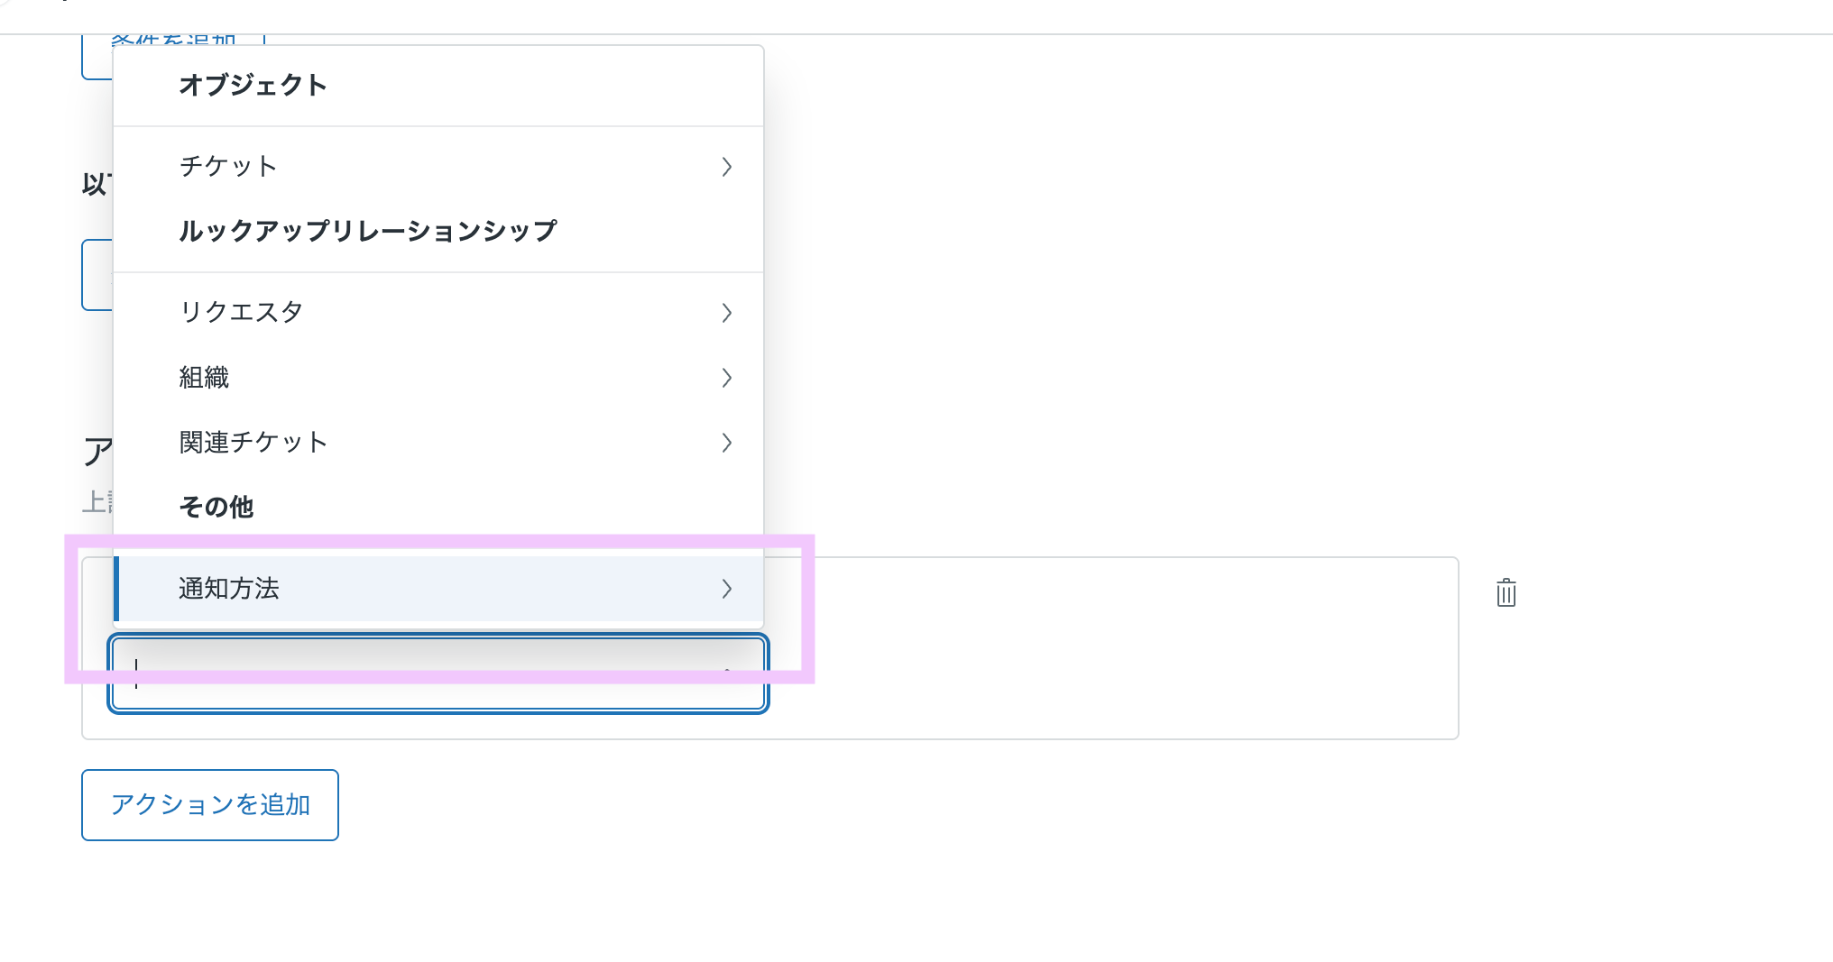The width and height of the screenshot is (1833, 962).
Task: Open the 組織 submenu chevron
Action: point(726,378)
